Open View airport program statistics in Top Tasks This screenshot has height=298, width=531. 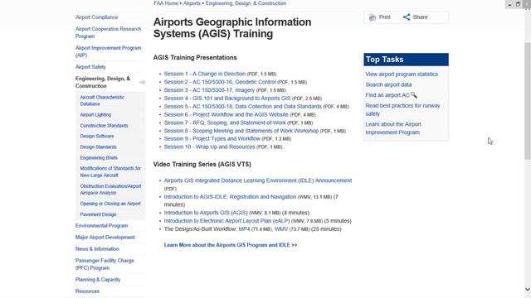(402, 74)
